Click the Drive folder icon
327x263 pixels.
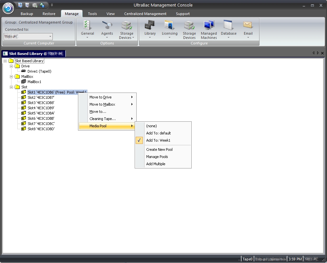click(17, 66)
